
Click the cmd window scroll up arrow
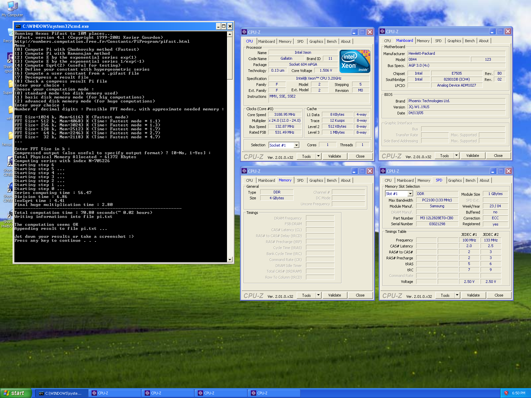click(230, 34)
